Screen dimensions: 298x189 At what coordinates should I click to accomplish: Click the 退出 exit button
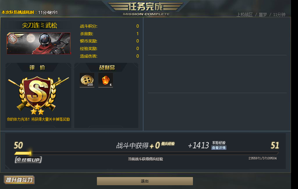point(145,181)
